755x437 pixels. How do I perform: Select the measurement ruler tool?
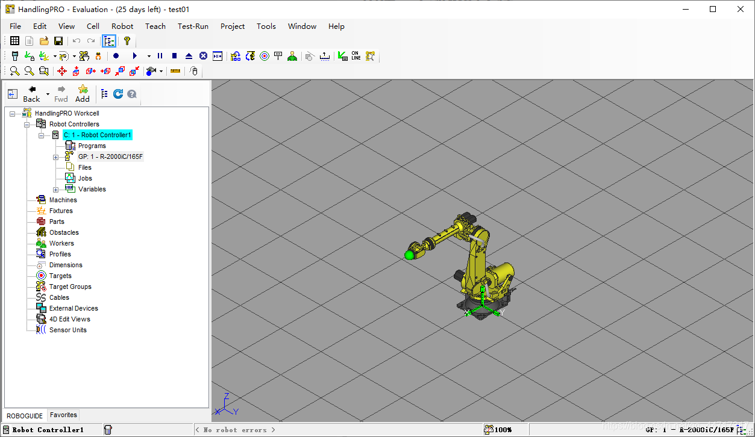pyautogui.click(x=175, y=71)
